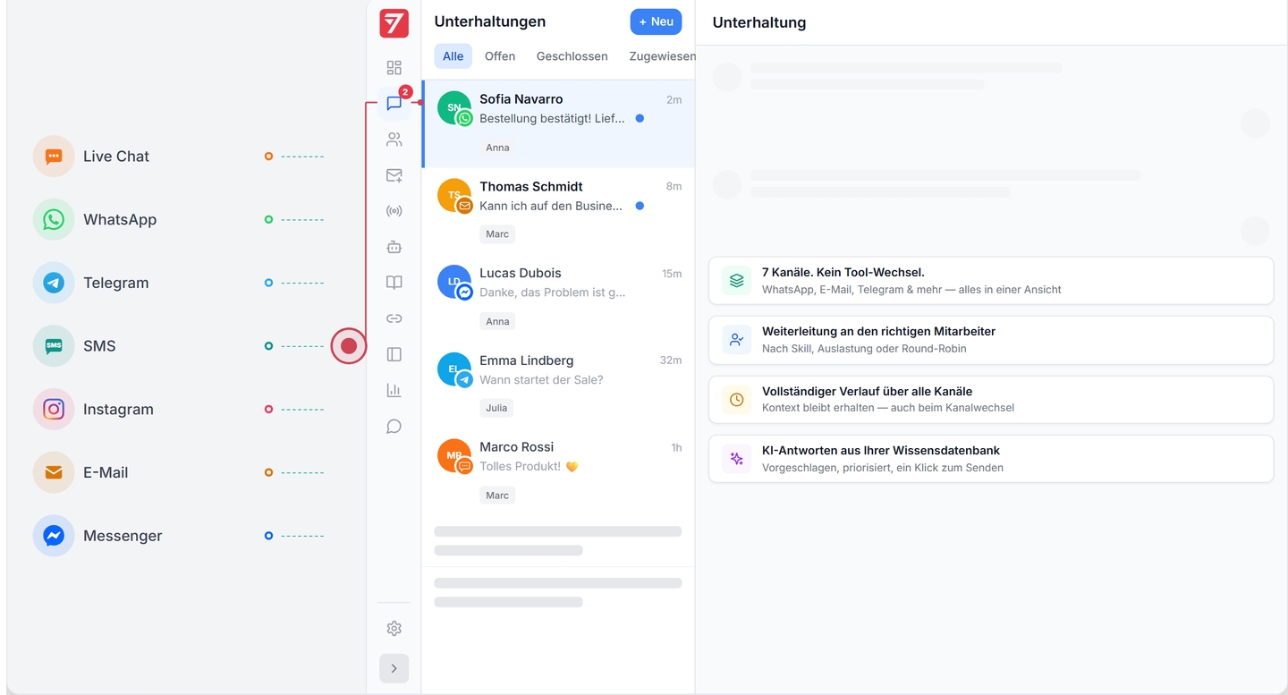The image size is (1288, 695).
Task: Open the dashboard grid icon in sidebar
Action: (x=394, y=68)
